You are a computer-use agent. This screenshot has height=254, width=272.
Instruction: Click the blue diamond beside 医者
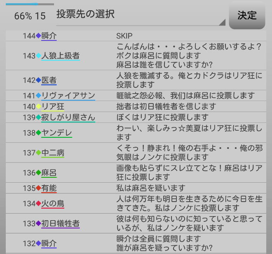pyautogui.click(x=38, y=80)
